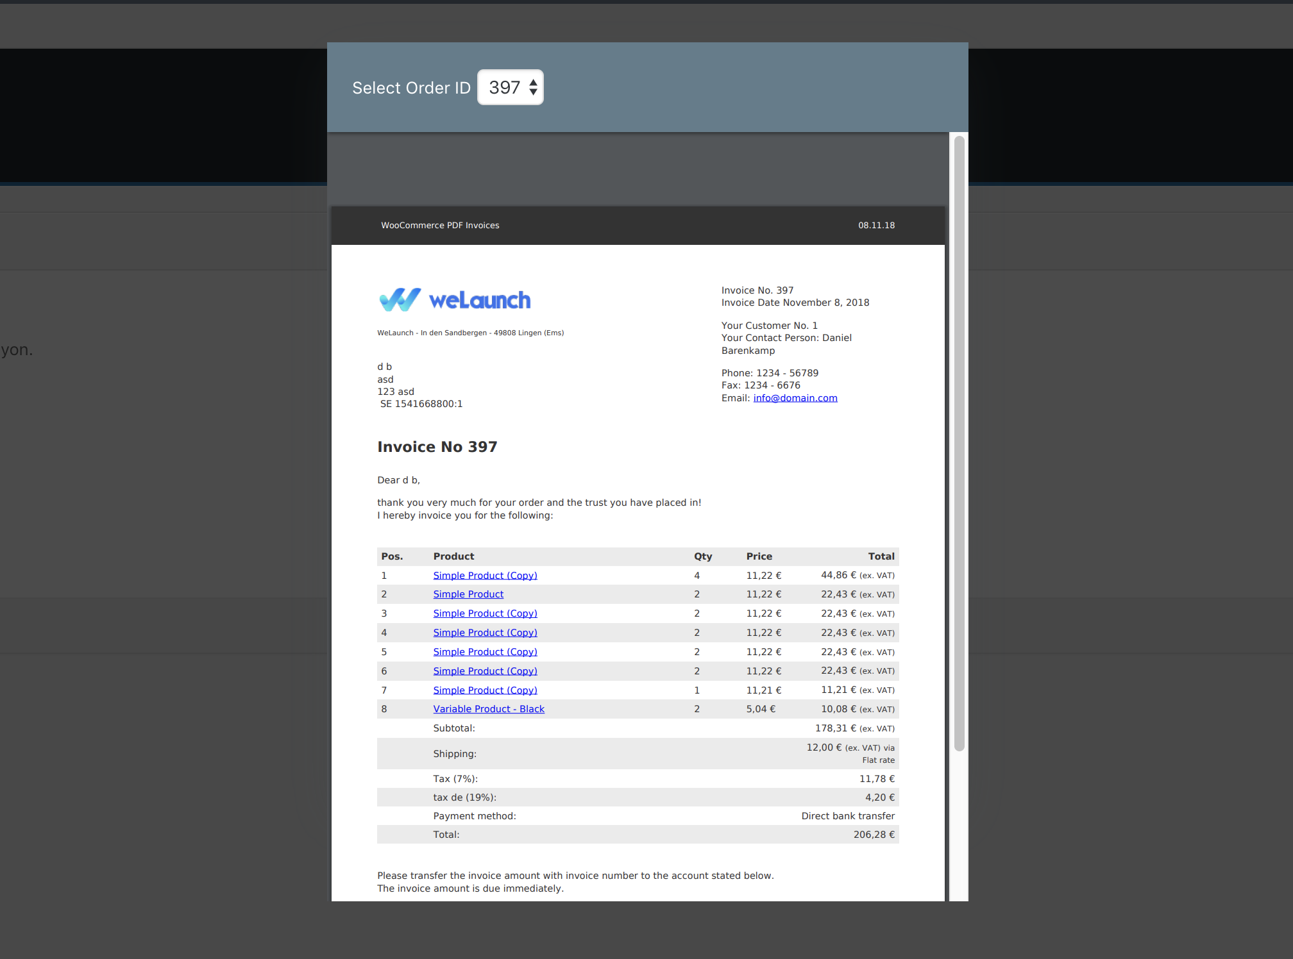Open Simple Product (Copy) link in position 7
This screenshot has height=959, width=1293.
point(485,690)
